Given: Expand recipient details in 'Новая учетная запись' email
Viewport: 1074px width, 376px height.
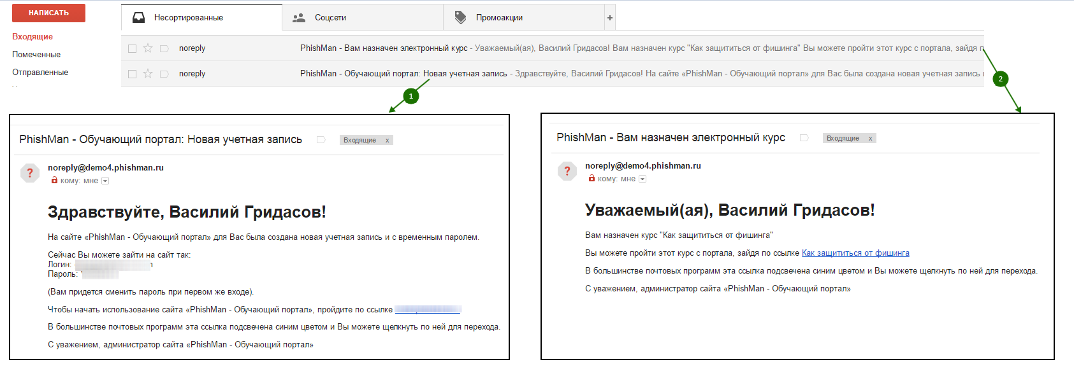Looking at the screenshot, I should [x=105, y=181].
